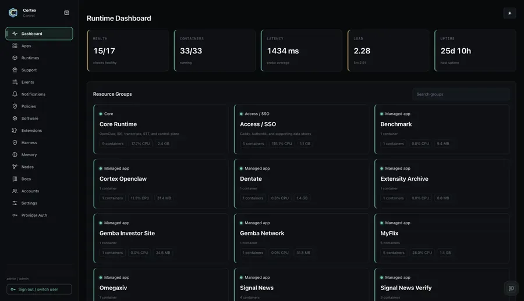524x301 pixels.
Task: Select the Omegaxiv group title
Action: tap(114, 288)
